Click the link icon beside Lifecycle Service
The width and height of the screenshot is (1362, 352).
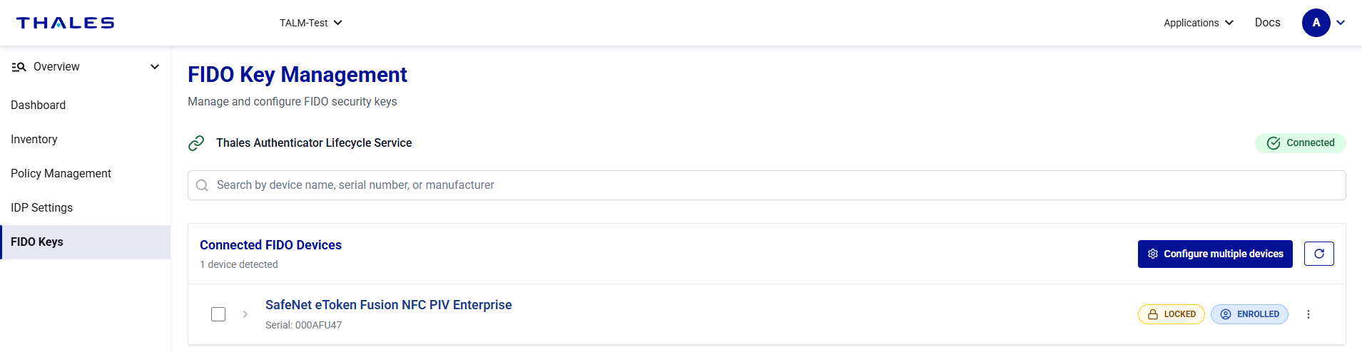point(196,143)
